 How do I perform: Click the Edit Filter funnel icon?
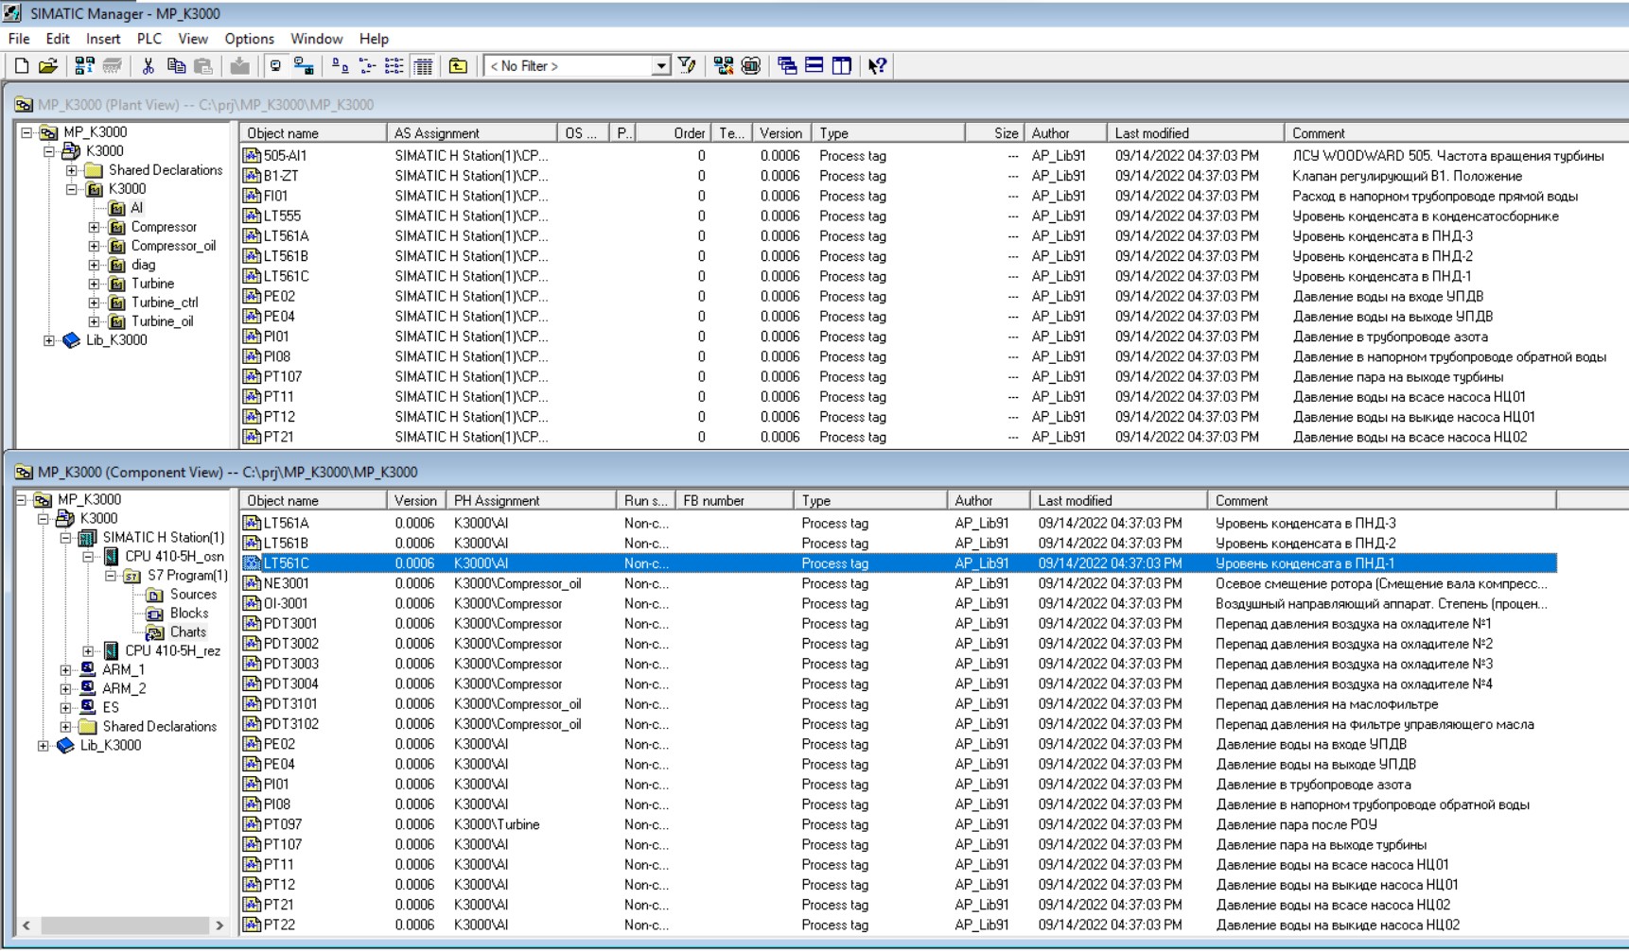[x=688, y=65]
